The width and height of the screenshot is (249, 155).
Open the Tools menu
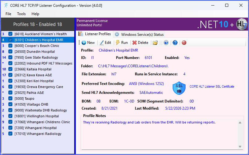click(21, 14)
